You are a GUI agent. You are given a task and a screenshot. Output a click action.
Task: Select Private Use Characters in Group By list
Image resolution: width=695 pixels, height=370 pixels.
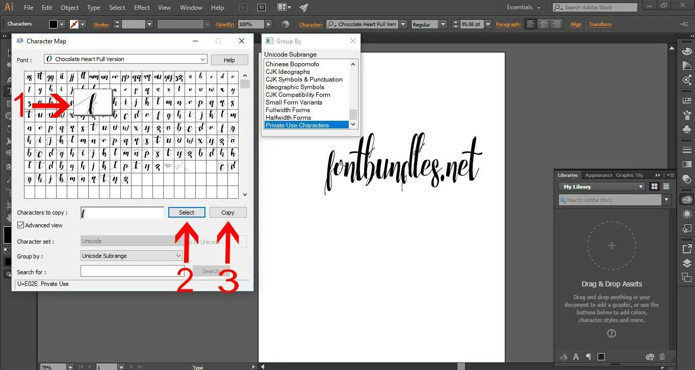pos(306,125)
